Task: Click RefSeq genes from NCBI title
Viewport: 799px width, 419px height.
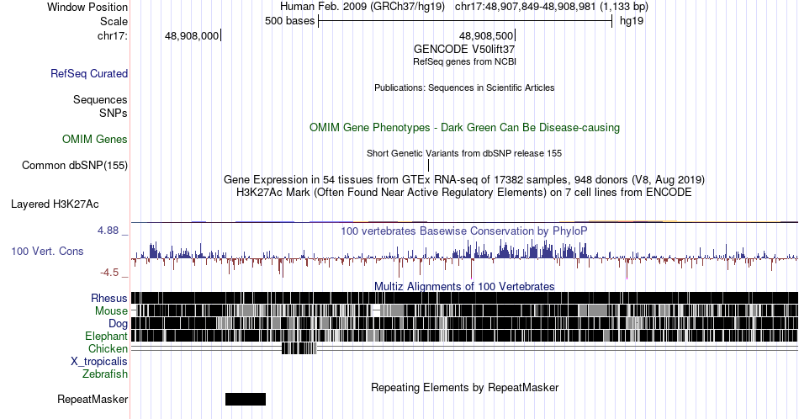Action: click(x=464, y=61)
